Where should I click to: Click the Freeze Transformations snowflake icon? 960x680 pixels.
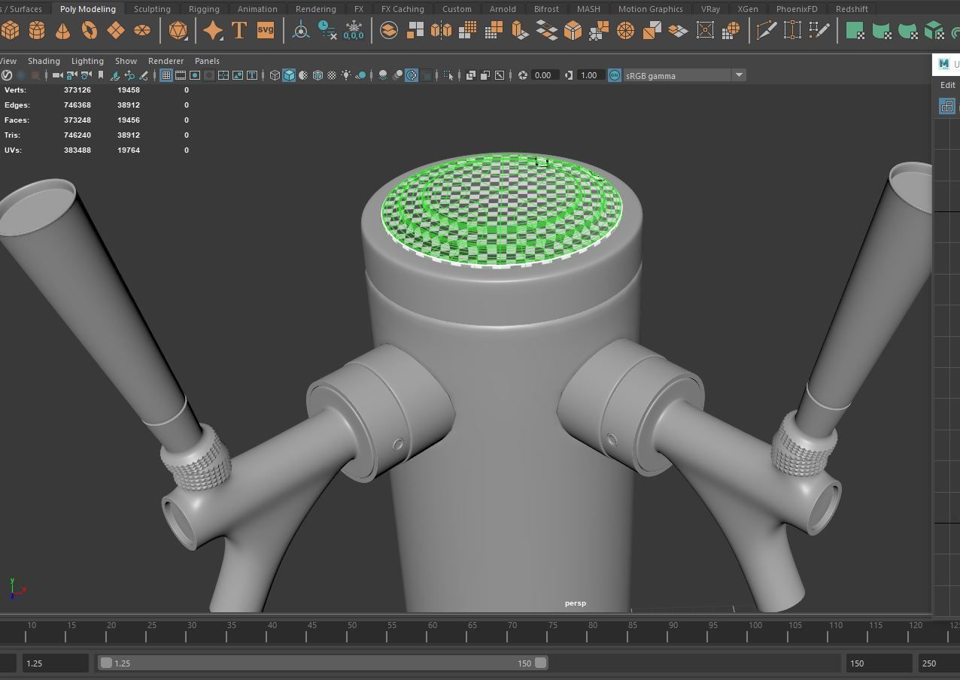[x=354, y=30]
